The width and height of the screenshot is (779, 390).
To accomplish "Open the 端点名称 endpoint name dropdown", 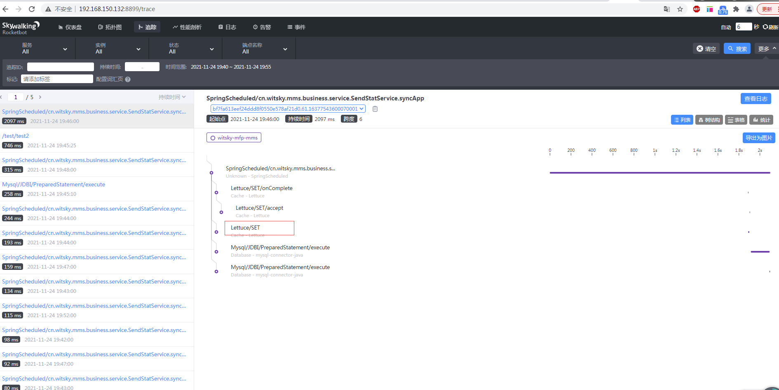I will (285, 49).
